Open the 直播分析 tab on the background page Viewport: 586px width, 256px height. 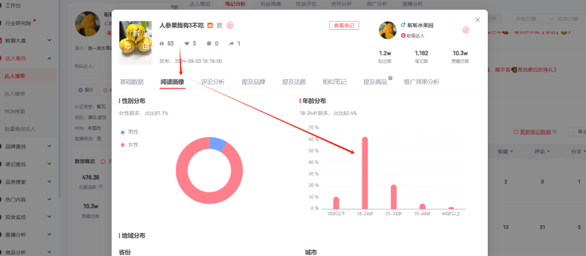click(x=412, y=4)
